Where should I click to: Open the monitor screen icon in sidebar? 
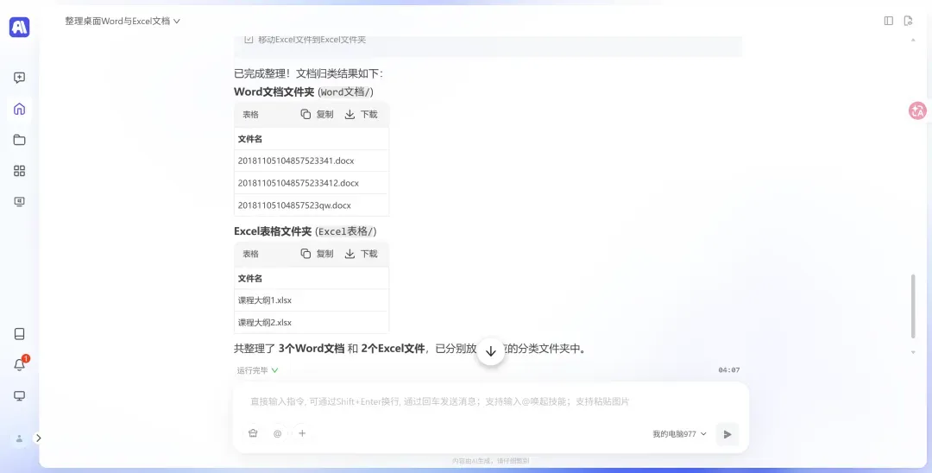(x=19, y=201)
